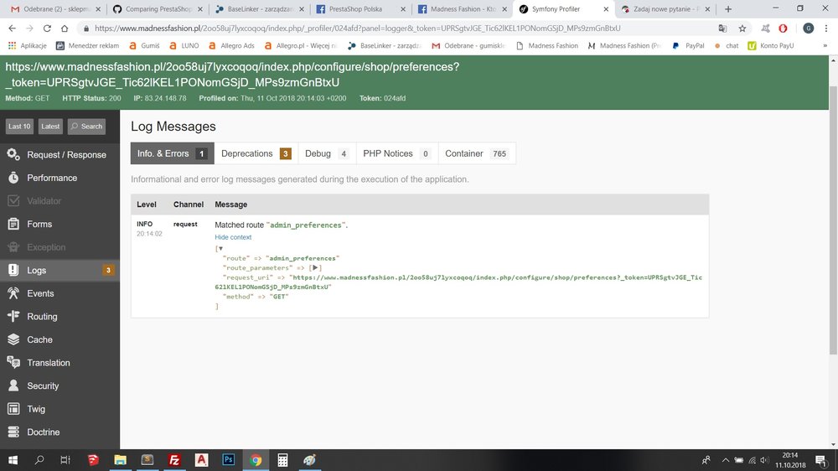838x471 pixels.
Task: Switch to the PrestaShop Polska tab
Action: (x=360, y=9)
